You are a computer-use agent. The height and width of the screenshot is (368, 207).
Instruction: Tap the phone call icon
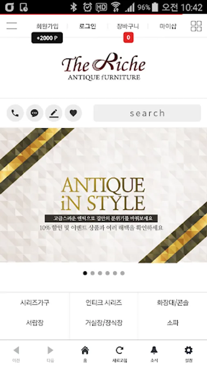click(x=15, y=113)
